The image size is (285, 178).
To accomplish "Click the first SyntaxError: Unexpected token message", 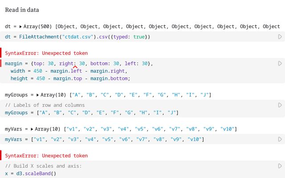I will pos(46,53).
